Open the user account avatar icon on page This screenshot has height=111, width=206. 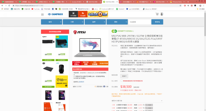click(162, 14)
